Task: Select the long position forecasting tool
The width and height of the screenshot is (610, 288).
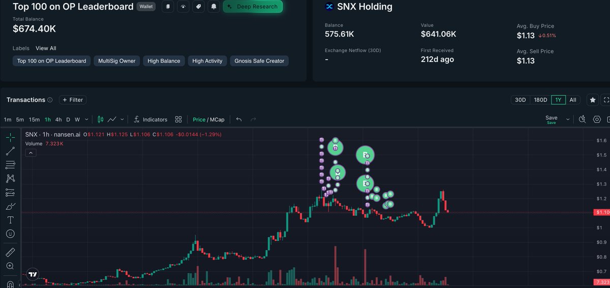Action: (10, 193)
